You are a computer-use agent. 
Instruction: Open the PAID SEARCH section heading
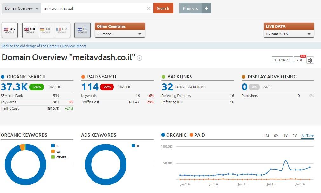[101, 77]
